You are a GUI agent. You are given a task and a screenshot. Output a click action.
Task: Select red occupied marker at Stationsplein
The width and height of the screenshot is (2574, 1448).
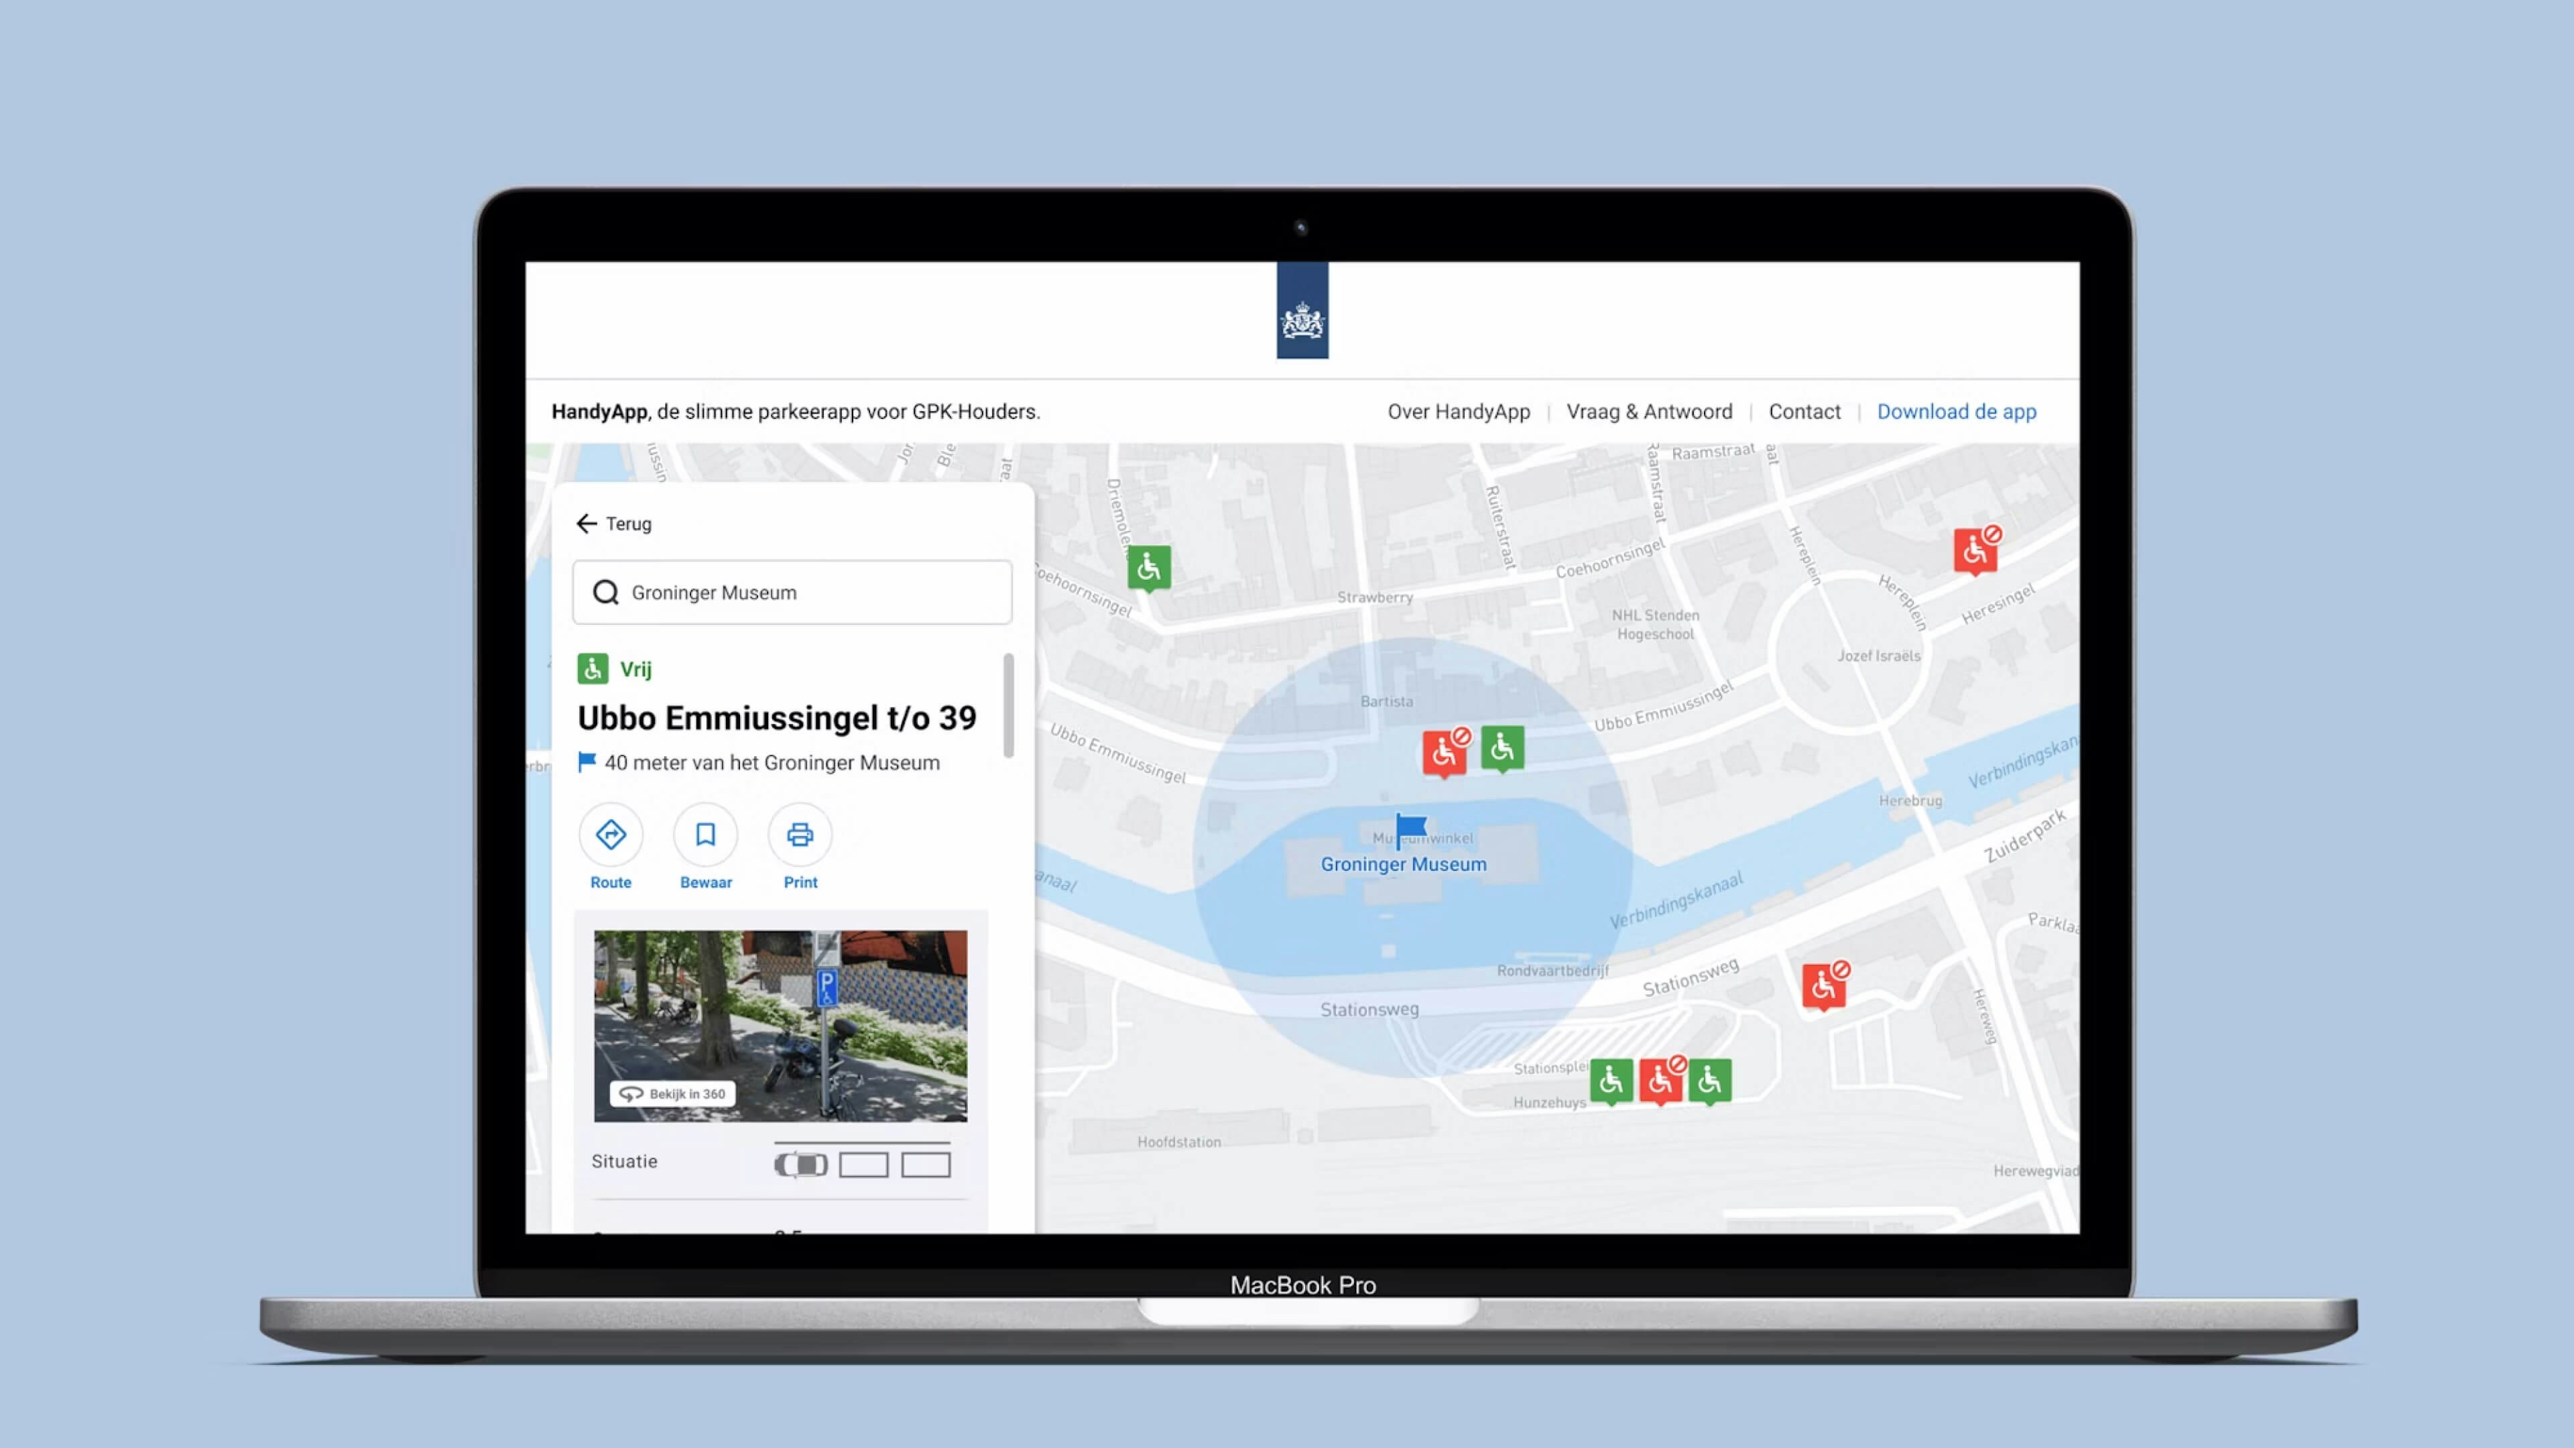(1662, 1081)
